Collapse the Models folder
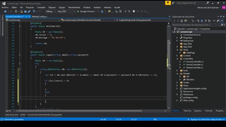 pos(177,74)
